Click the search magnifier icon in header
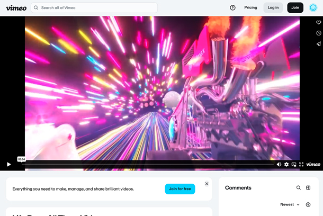The height and width of the screenshot is (216, 323). click(x=36, y=7)
